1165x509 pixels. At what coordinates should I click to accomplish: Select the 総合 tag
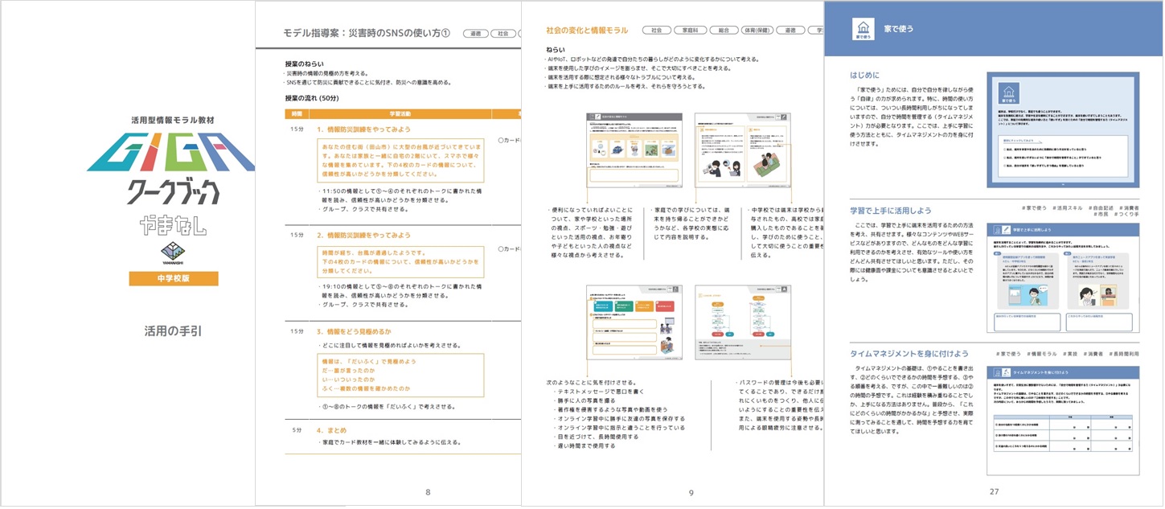coord(724,31)
